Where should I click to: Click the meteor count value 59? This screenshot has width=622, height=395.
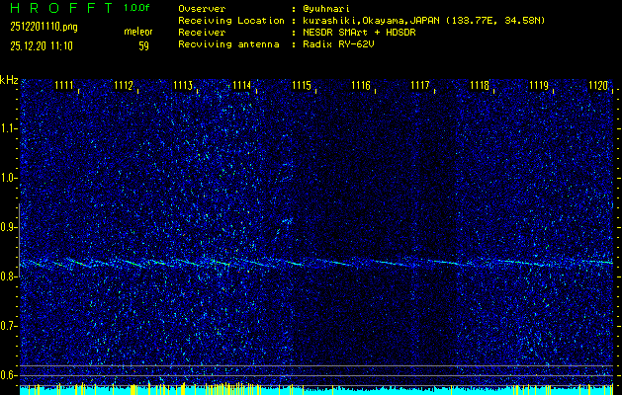tap(143, 45)
